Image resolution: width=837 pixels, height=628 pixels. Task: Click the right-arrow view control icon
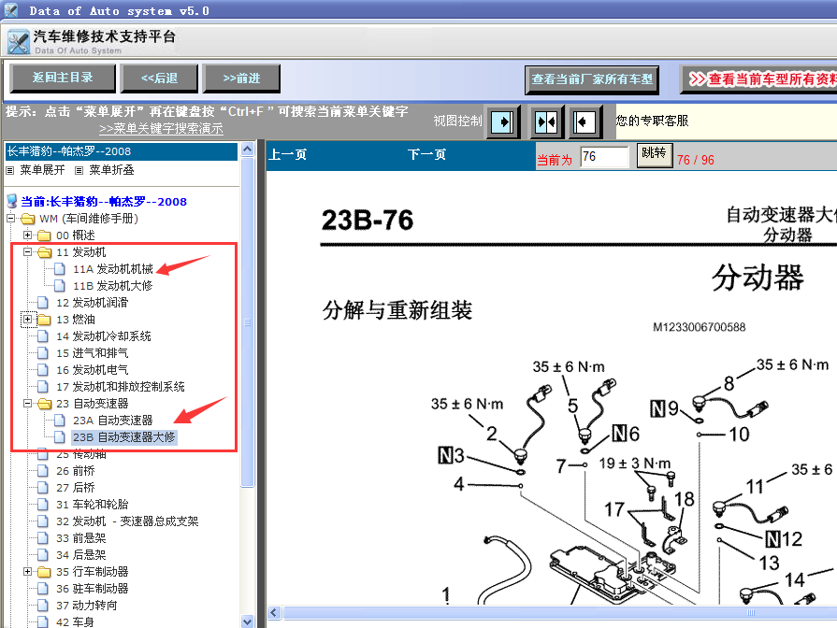503,121
